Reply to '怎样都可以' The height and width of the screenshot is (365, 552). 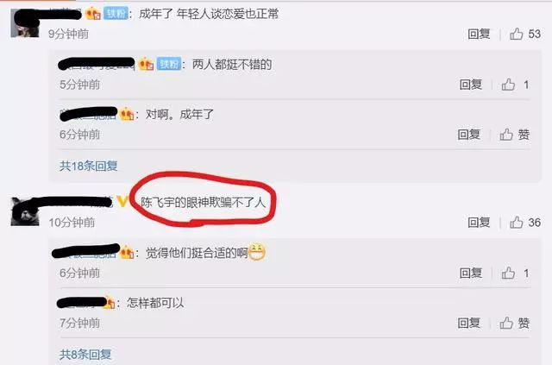pos(468,323)
